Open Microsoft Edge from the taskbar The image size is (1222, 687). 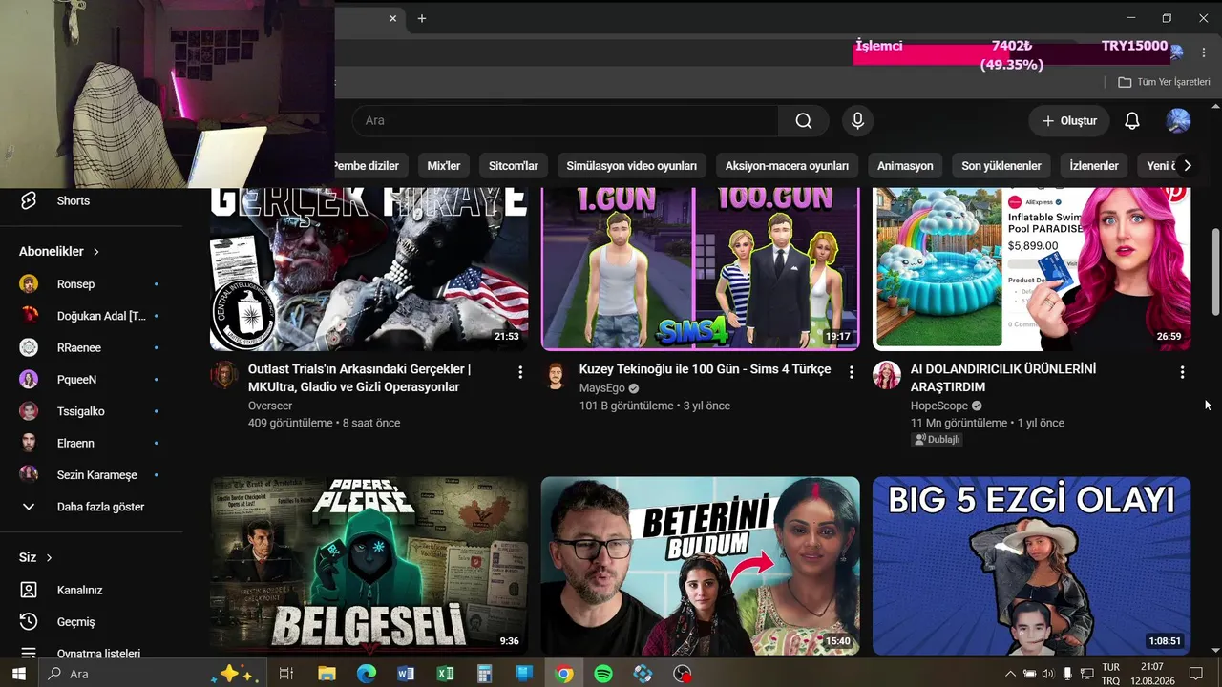click(367, 674)
